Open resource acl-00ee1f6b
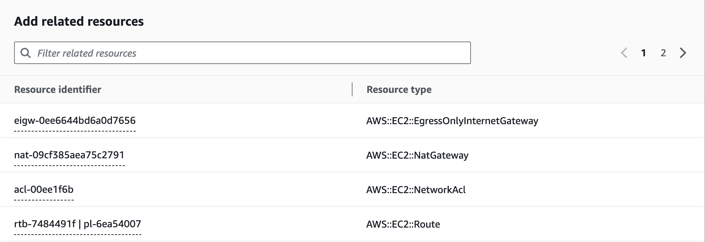This screenshot has width=705, height=242. (44, 190)
